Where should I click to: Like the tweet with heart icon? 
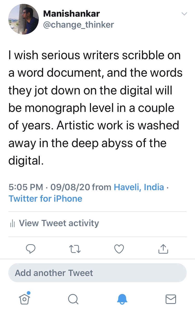point(119,249)
